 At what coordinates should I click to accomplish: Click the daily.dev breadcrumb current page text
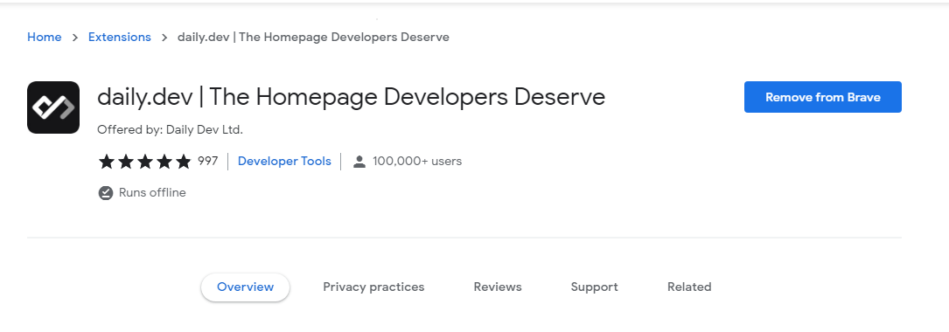313,37
